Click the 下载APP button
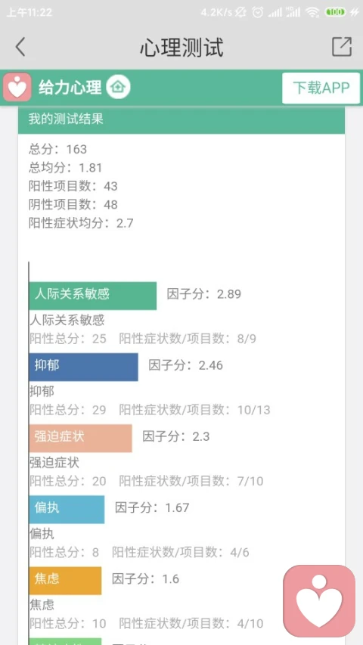Image resolution: width=363 pixels, height=645 pixels. click(321, 88)
